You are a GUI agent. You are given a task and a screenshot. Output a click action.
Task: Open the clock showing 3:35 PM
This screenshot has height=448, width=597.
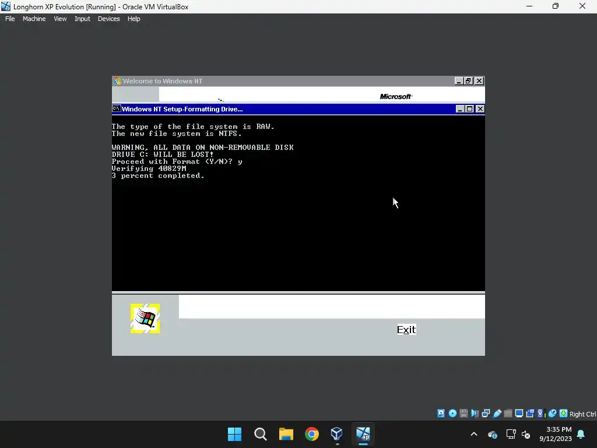coord(556,434)
